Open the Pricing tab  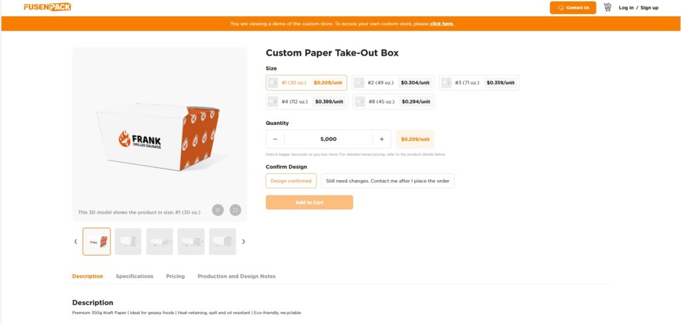tap(176, 276)
